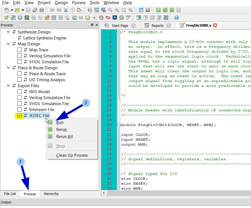Collapse the module fold marker at line 20

click(119, 125)
